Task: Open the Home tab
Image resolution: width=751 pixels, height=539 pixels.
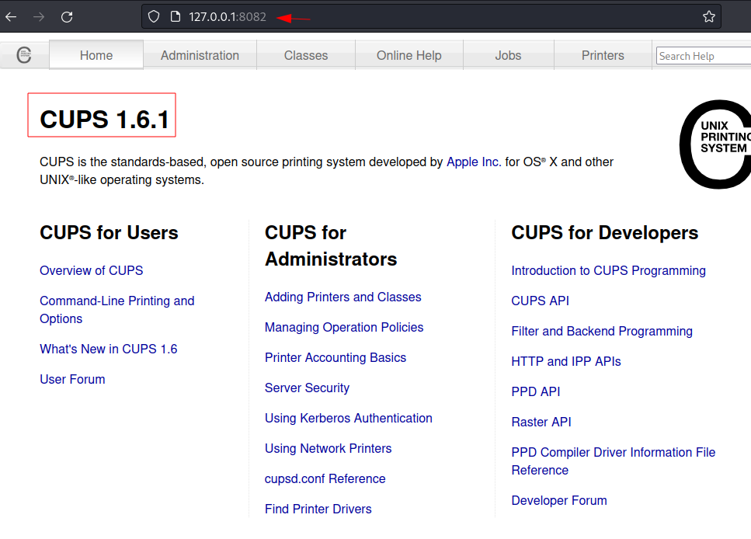Action: [96, 56]
